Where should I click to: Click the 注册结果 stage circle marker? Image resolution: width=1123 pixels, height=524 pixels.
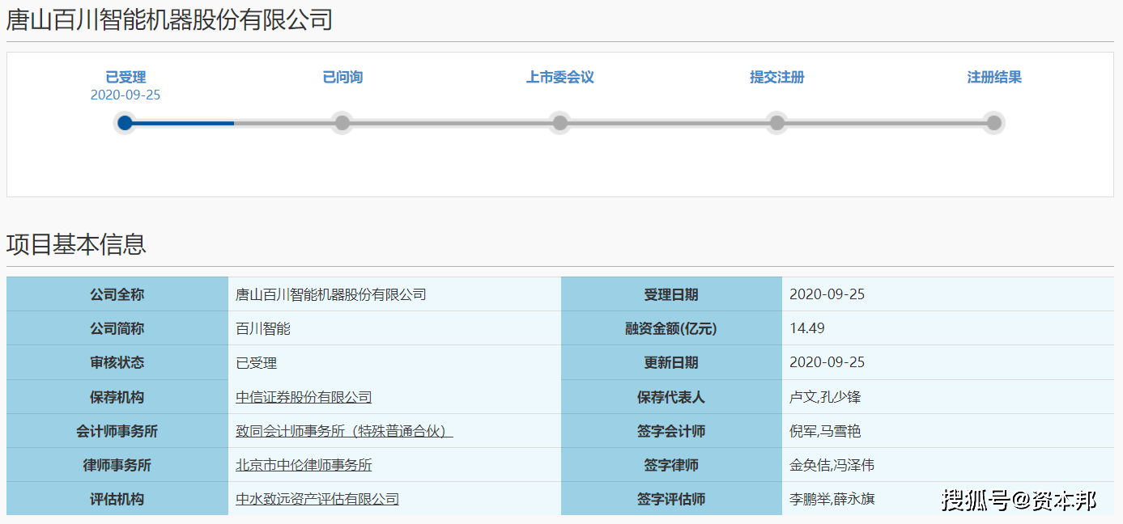pos(993,123)
